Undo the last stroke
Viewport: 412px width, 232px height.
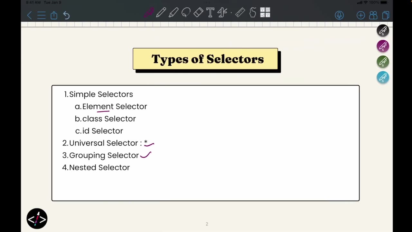(x=66, y=15)
